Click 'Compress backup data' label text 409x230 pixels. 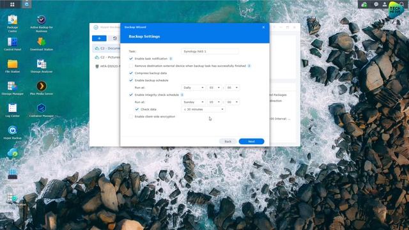tap(151, 73)
